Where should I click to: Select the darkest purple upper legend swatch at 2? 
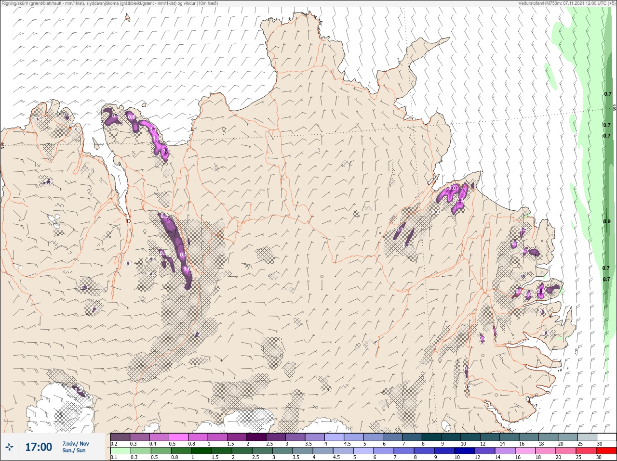pos(256,437)
